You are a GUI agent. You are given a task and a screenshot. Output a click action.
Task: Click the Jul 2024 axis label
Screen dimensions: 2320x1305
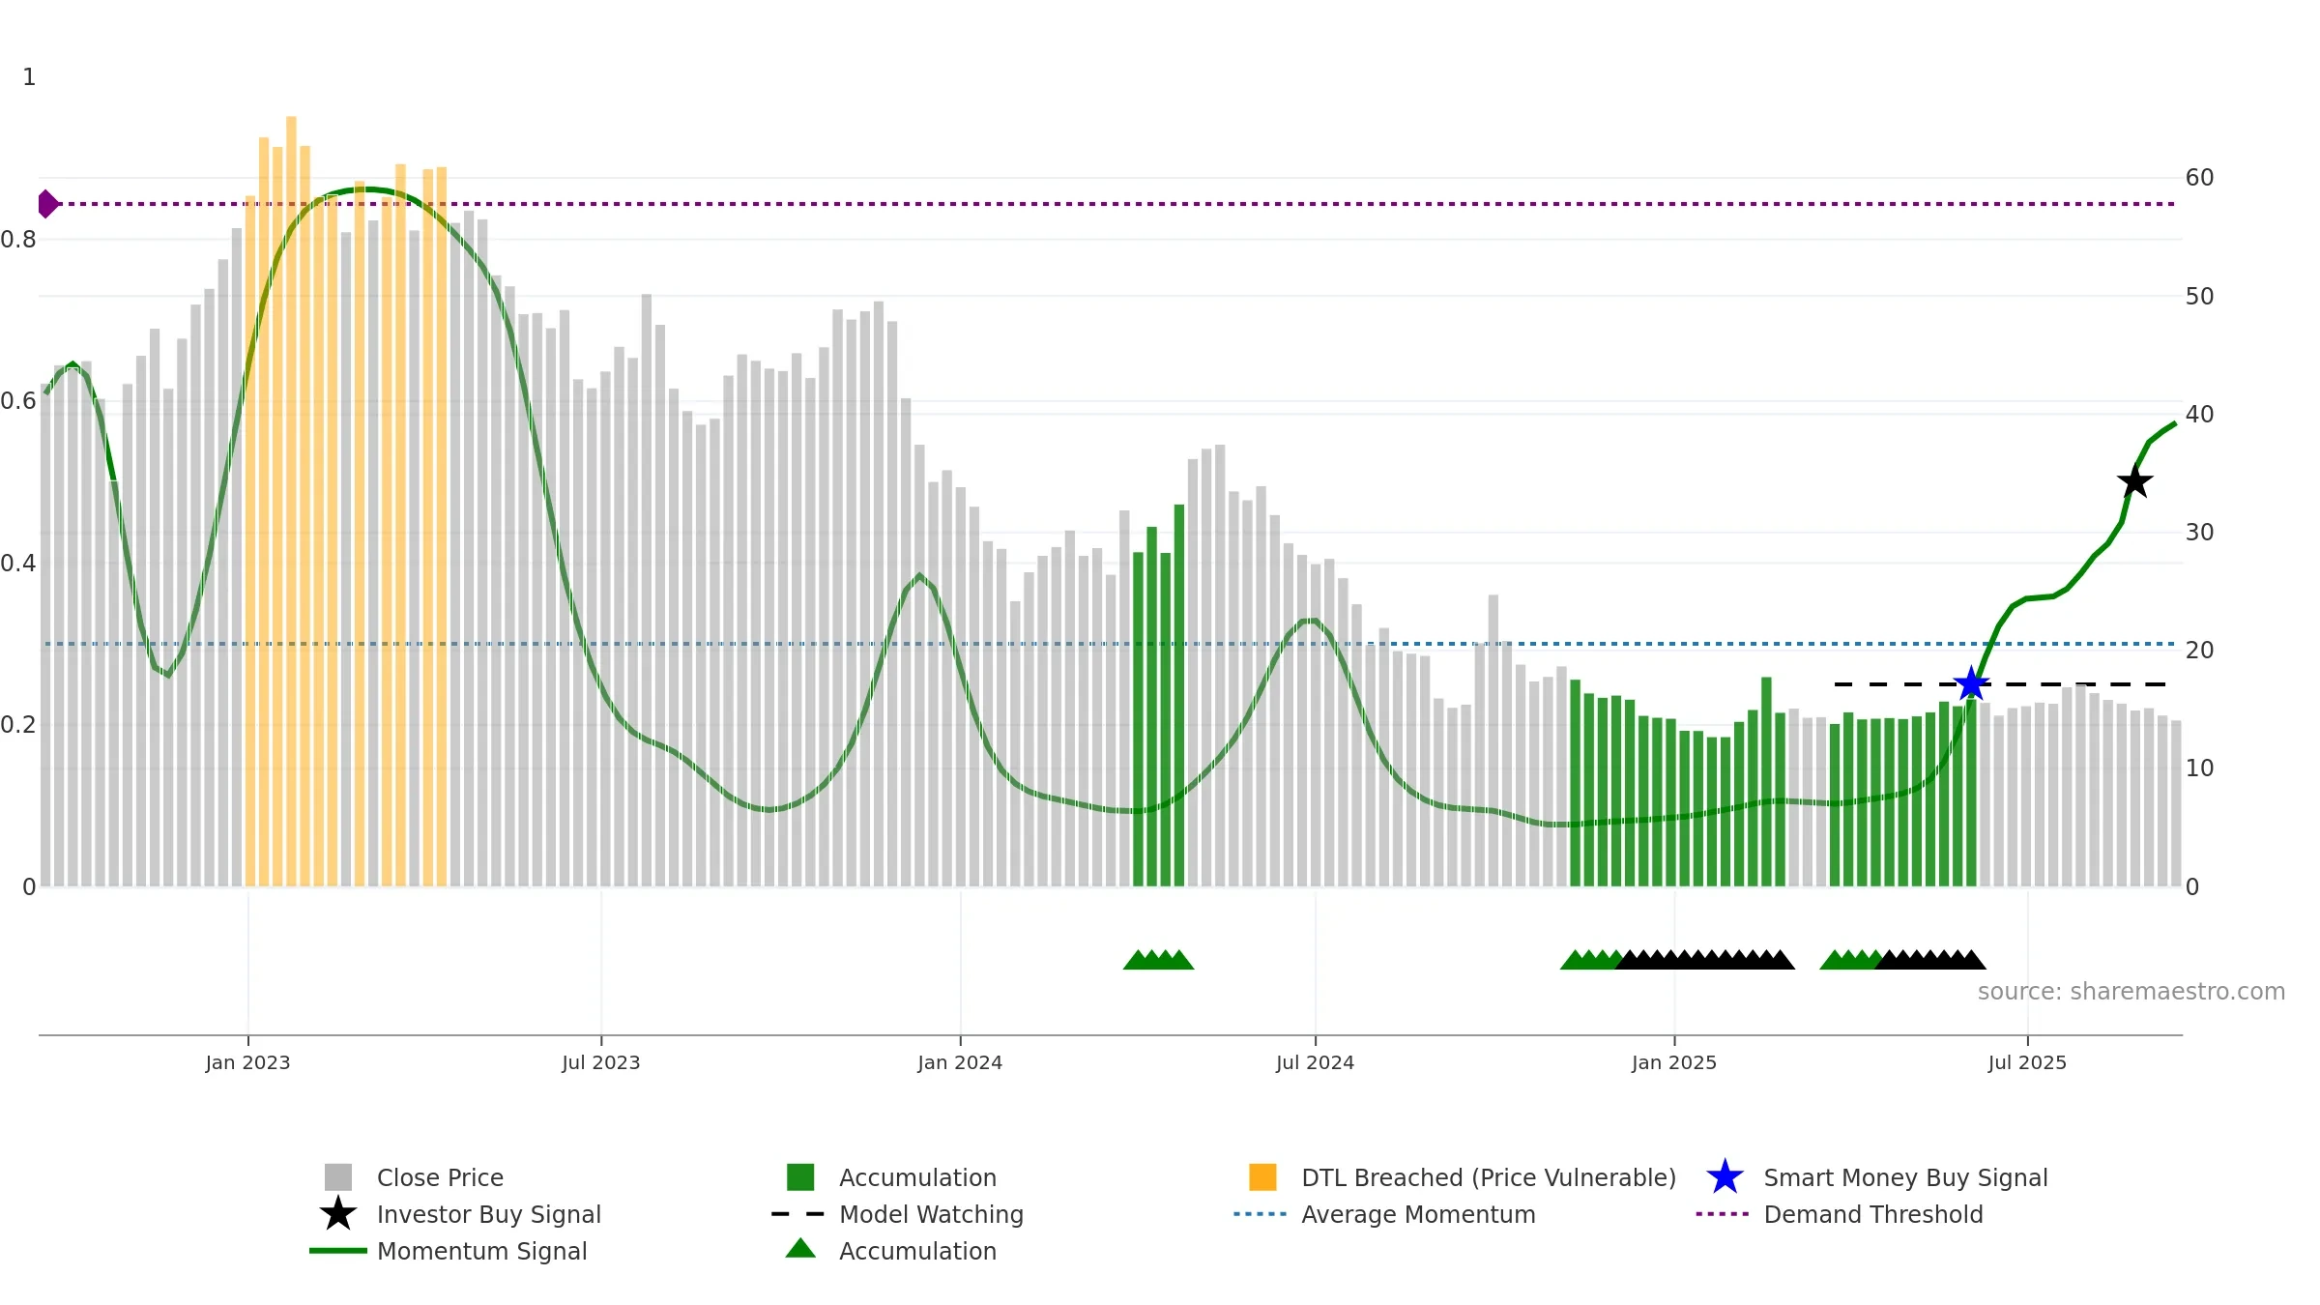pos(1315,1062)
